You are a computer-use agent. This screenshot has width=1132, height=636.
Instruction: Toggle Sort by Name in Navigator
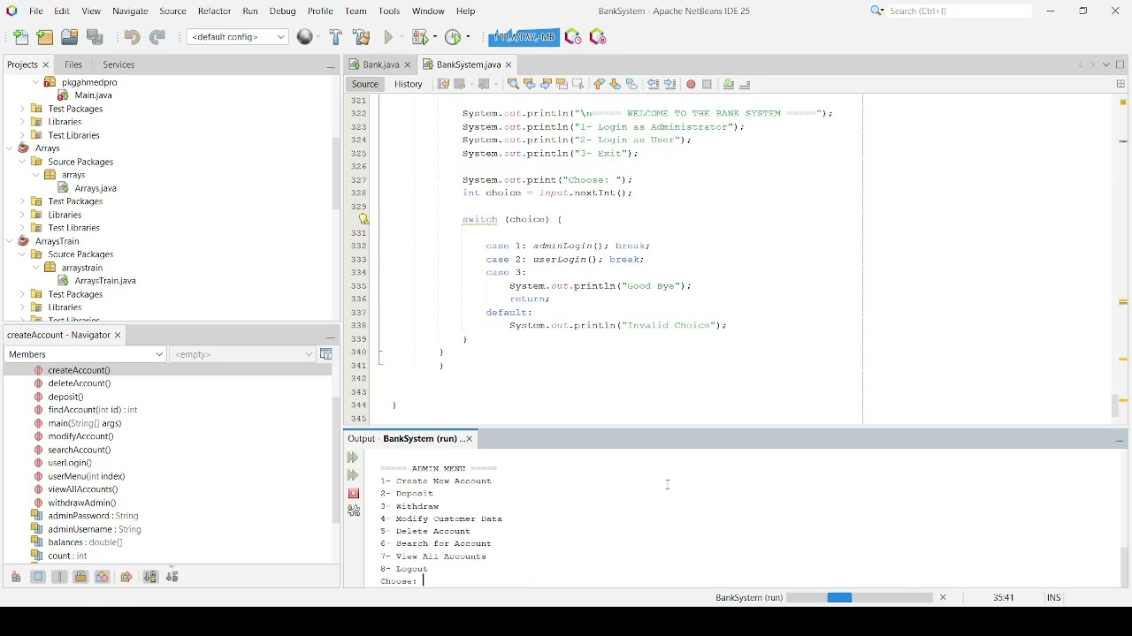[150, 577]
